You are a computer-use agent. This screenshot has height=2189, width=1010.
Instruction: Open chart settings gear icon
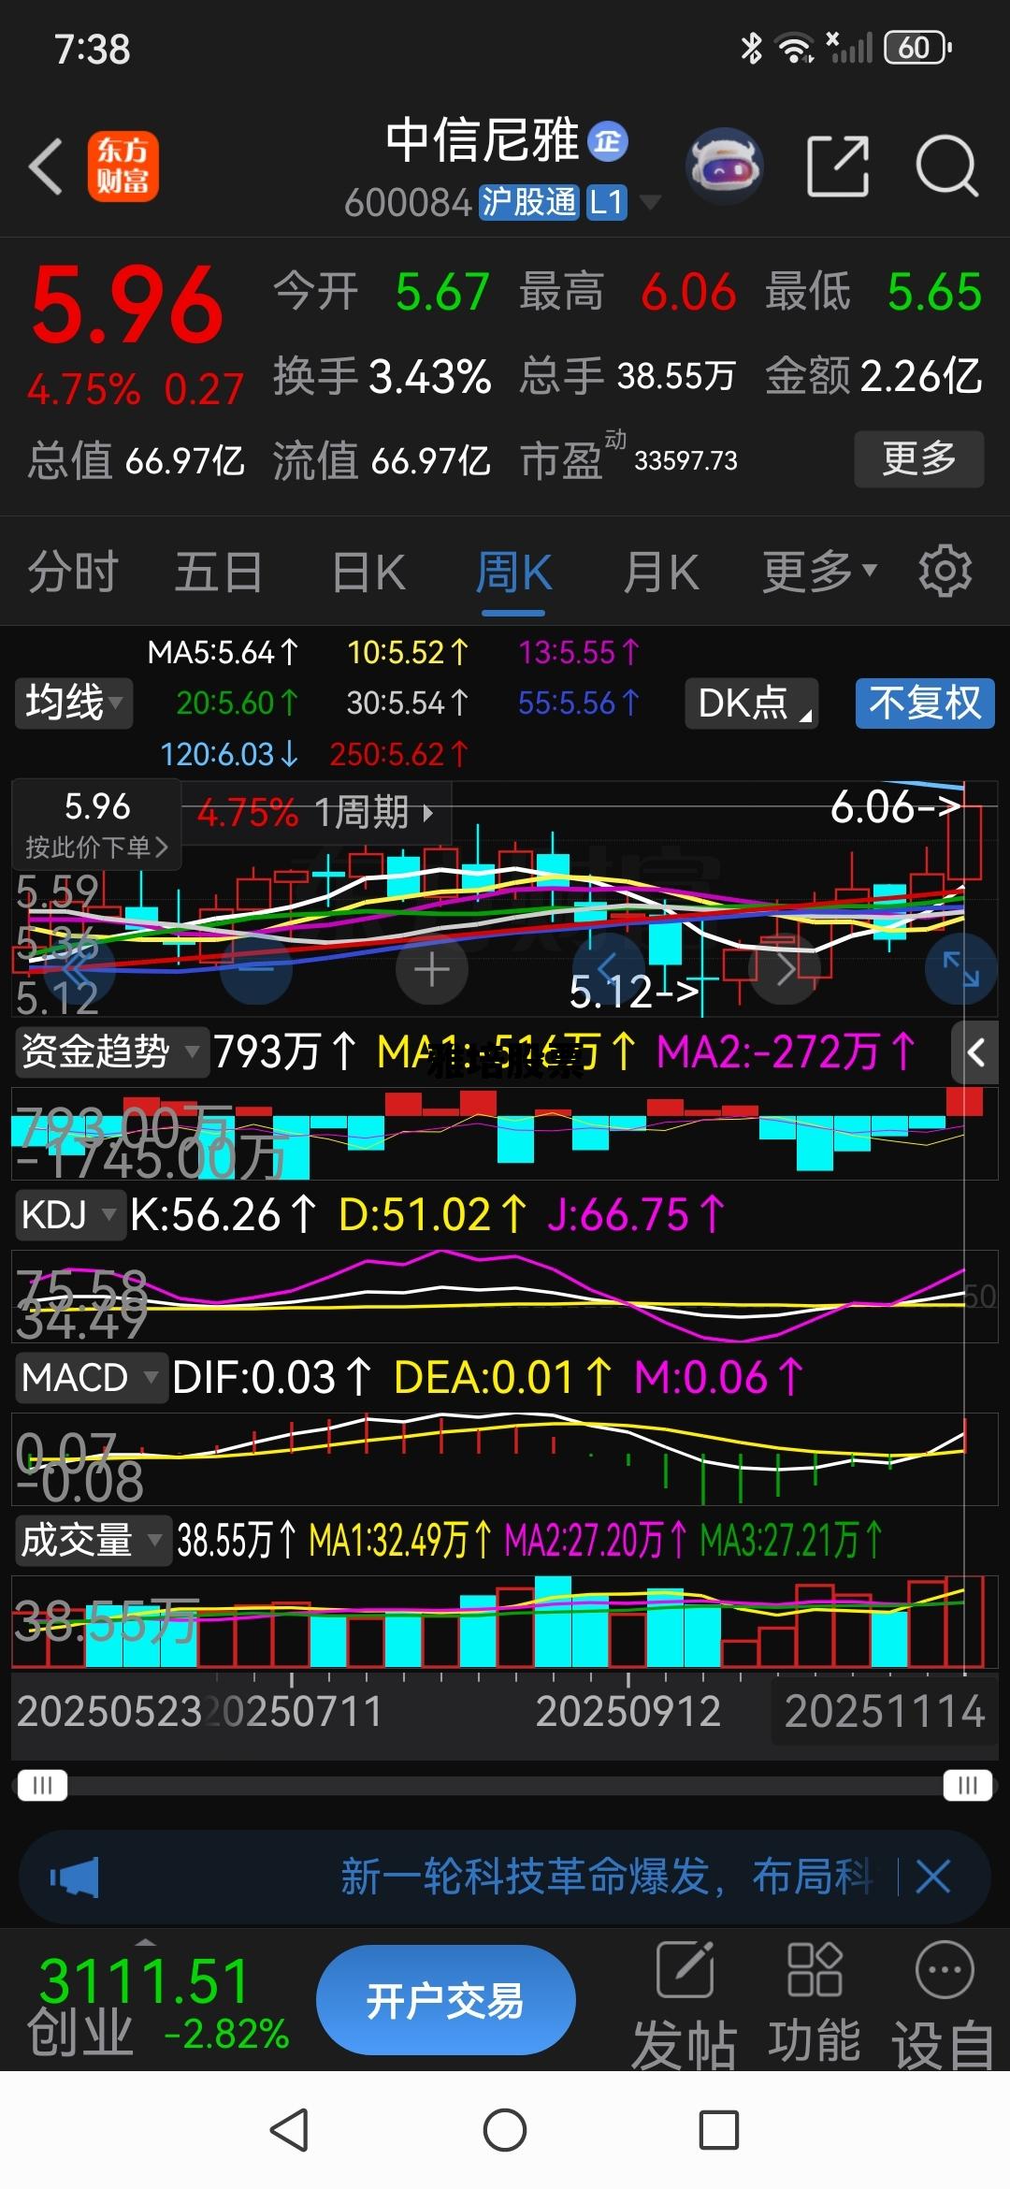click(x=945, y=571)
